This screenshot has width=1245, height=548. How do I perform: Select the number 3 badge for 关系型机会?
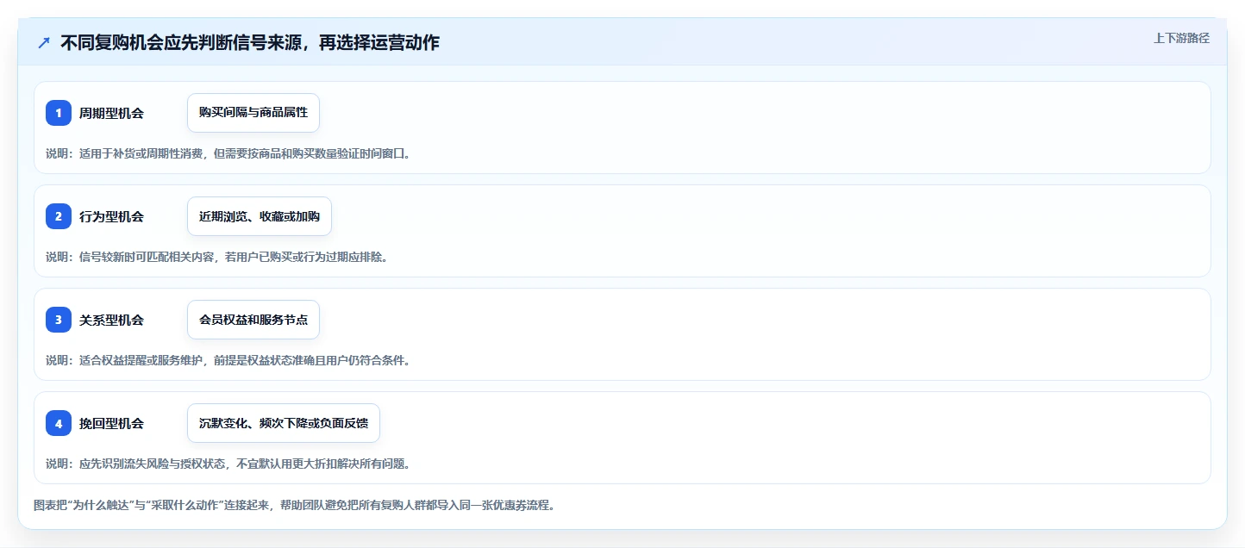pos(59,320)
